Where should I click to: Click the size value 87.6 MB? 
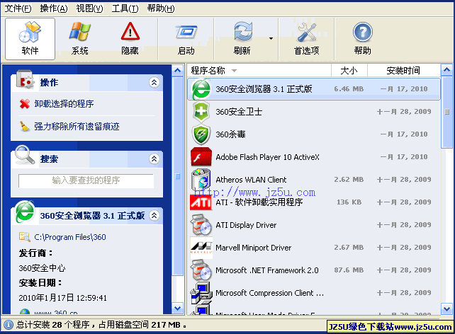pyautogui.click(x=349, y=270)
